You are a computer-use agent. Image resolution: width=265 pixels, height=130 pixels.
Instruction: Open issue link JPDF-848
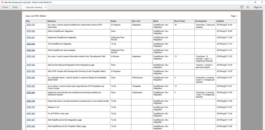point(31,126)
